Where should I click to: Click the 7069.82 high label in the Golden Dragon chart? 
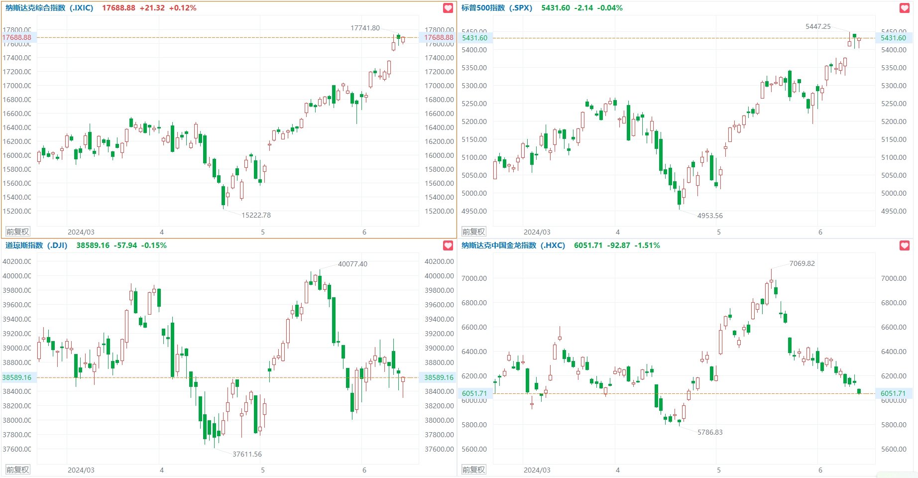pyautogui.click(x=802, y=263)
